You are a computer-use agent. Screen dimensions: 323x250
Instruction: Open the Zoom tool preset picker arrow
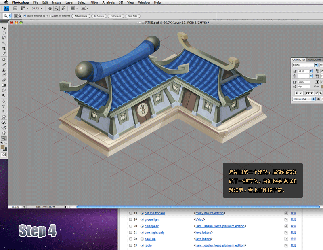[x=10, y=16]
